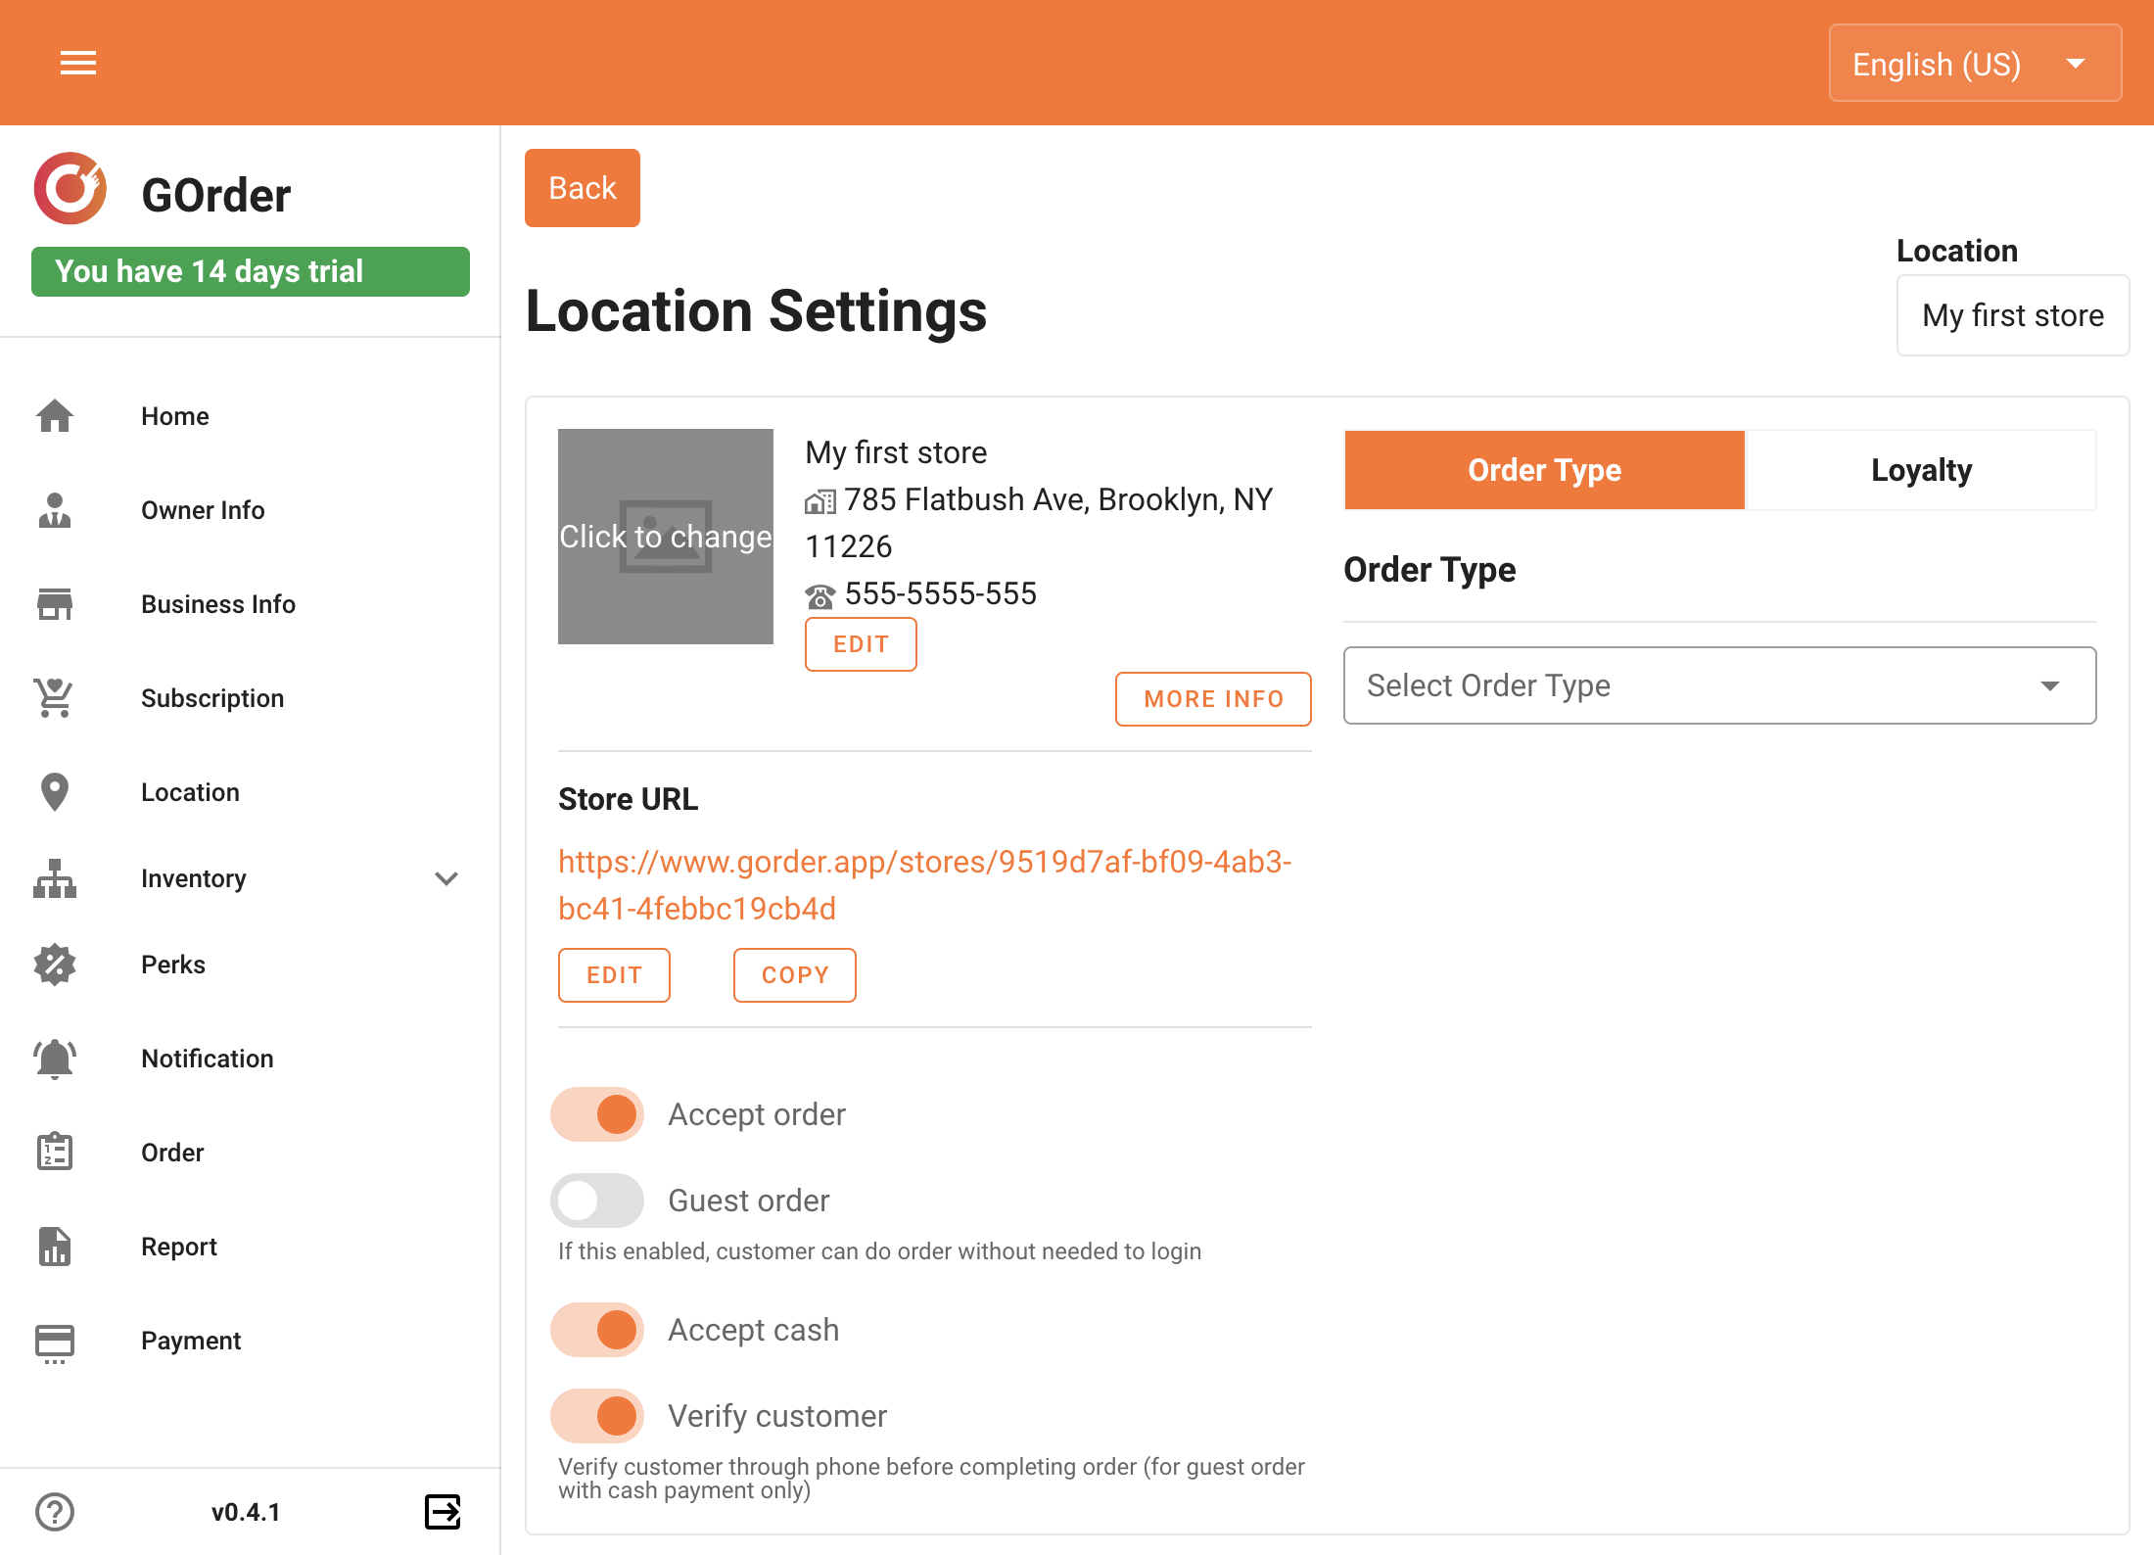Open the gorder.app store URL link
The height and width of the screenshot is (1555, 2154).
coord(924,885)
